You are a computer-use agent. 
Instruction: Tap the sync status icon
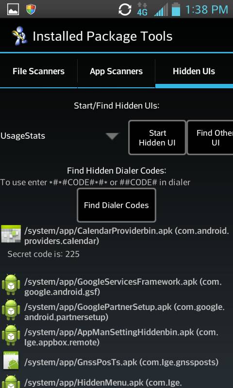(x=125, y=10)
